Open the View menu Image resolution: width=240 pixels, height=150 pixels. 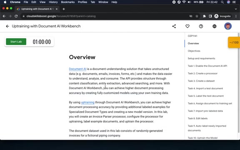(x=42, y=2)
